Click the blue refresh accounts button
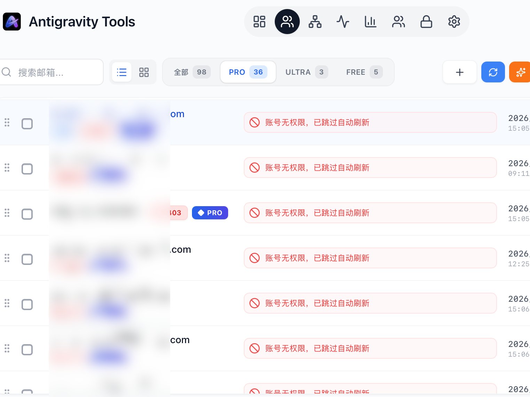The height and width of the screenshot is (397, 530). pos(493,72)
